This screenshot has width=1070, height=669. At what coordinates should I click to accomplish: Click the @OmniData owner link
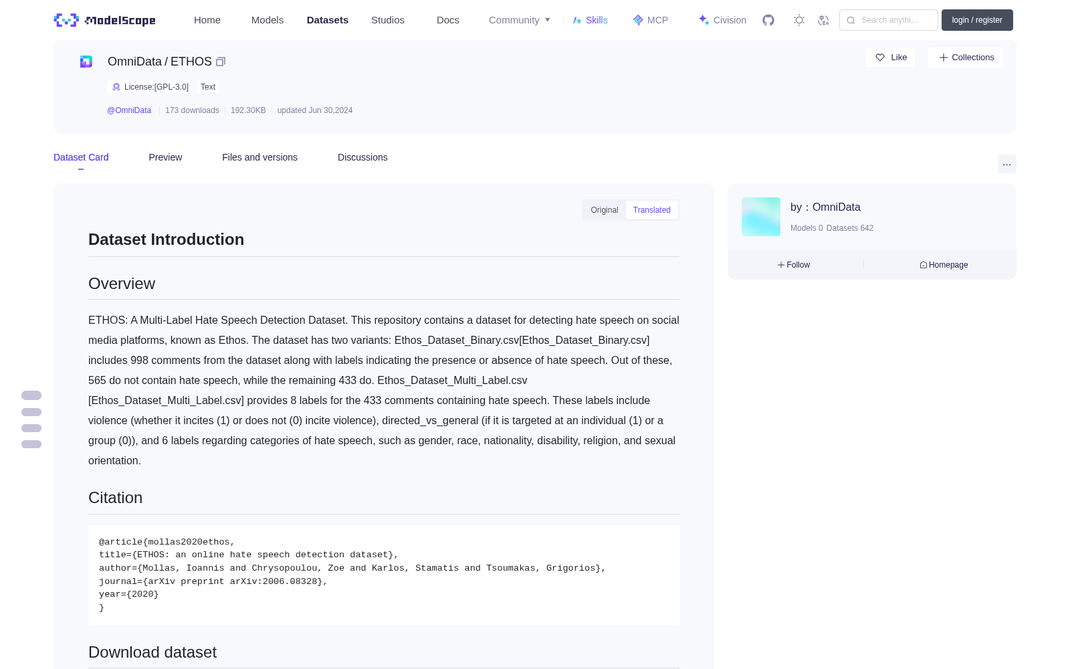pos(129,110)
